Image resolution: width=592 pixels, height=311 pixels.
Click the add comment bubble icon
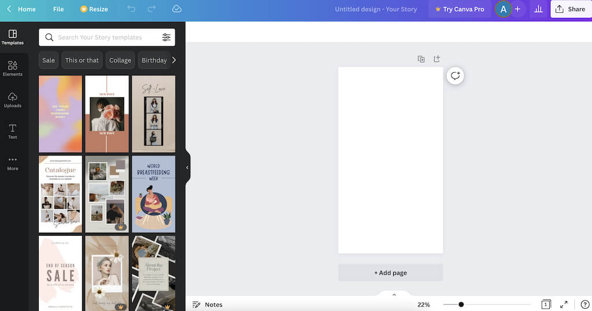pos(455,76)
